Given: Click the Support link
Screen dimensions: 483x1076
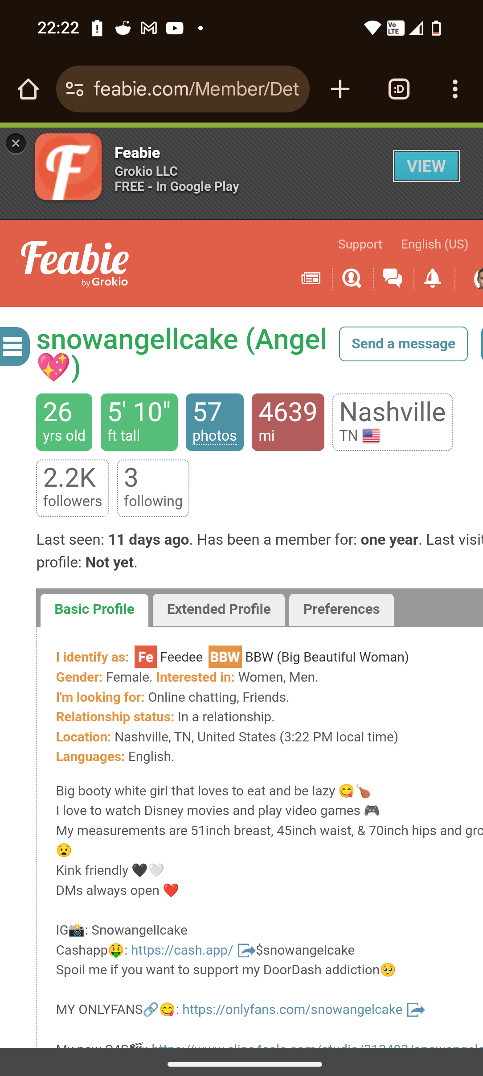Looking at the screenshot, I should (x=360, y=244).
